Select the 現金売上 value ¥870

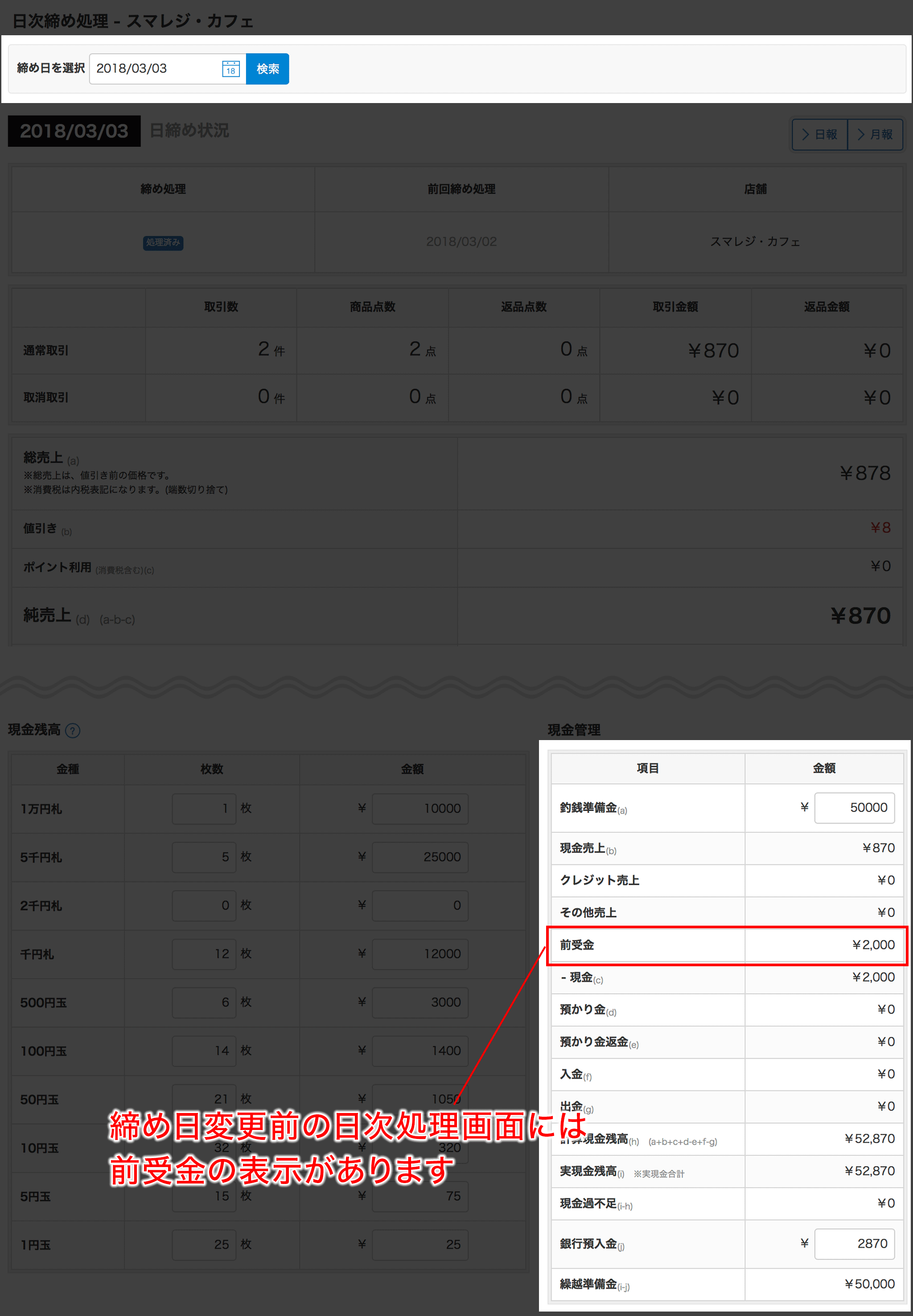(878, 848)
